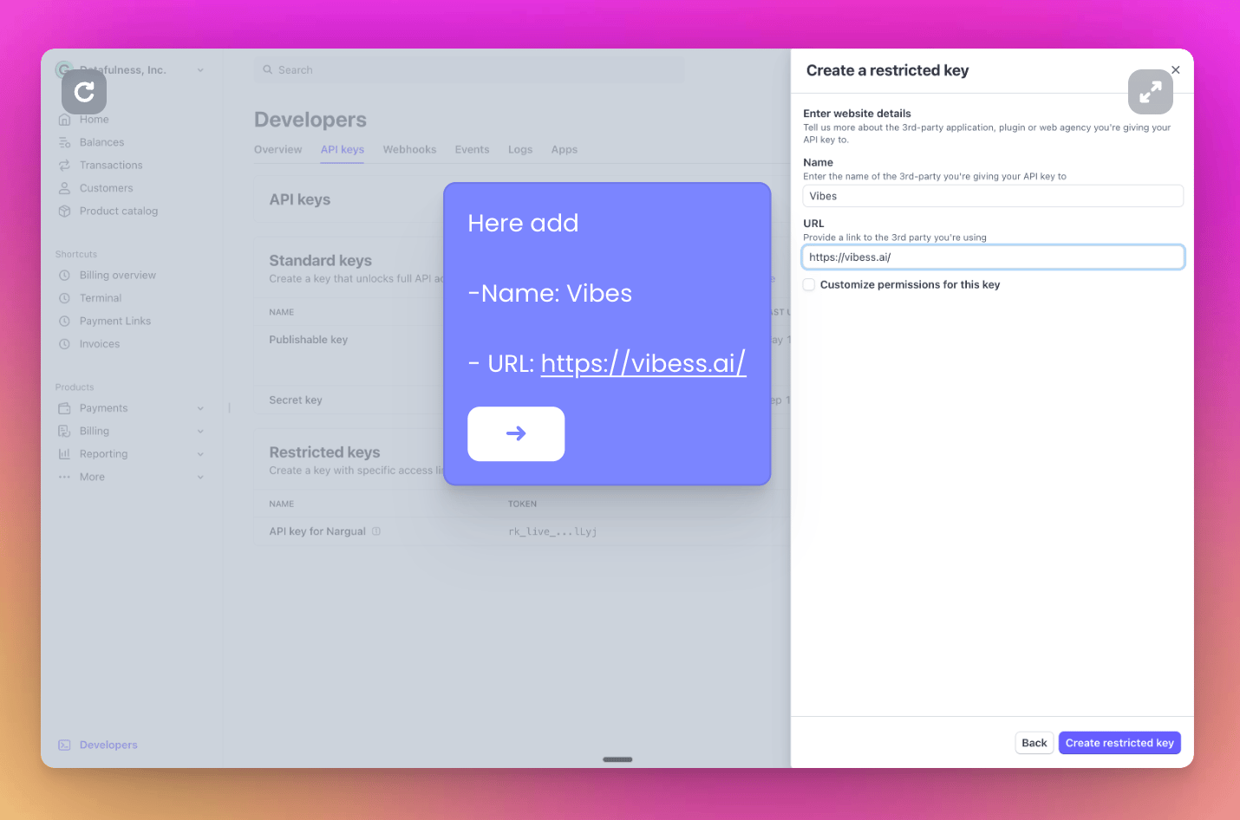The height and width of the screenshot is (820, 1240).
Task: Open the Logs tab
Action: [x=520, y=150]
